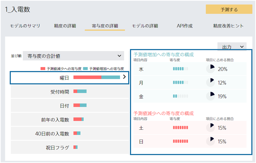Click the 予測値増加への寄与度の構成 heading
This screenshot has width=256, height=163.
click(163, 54)
